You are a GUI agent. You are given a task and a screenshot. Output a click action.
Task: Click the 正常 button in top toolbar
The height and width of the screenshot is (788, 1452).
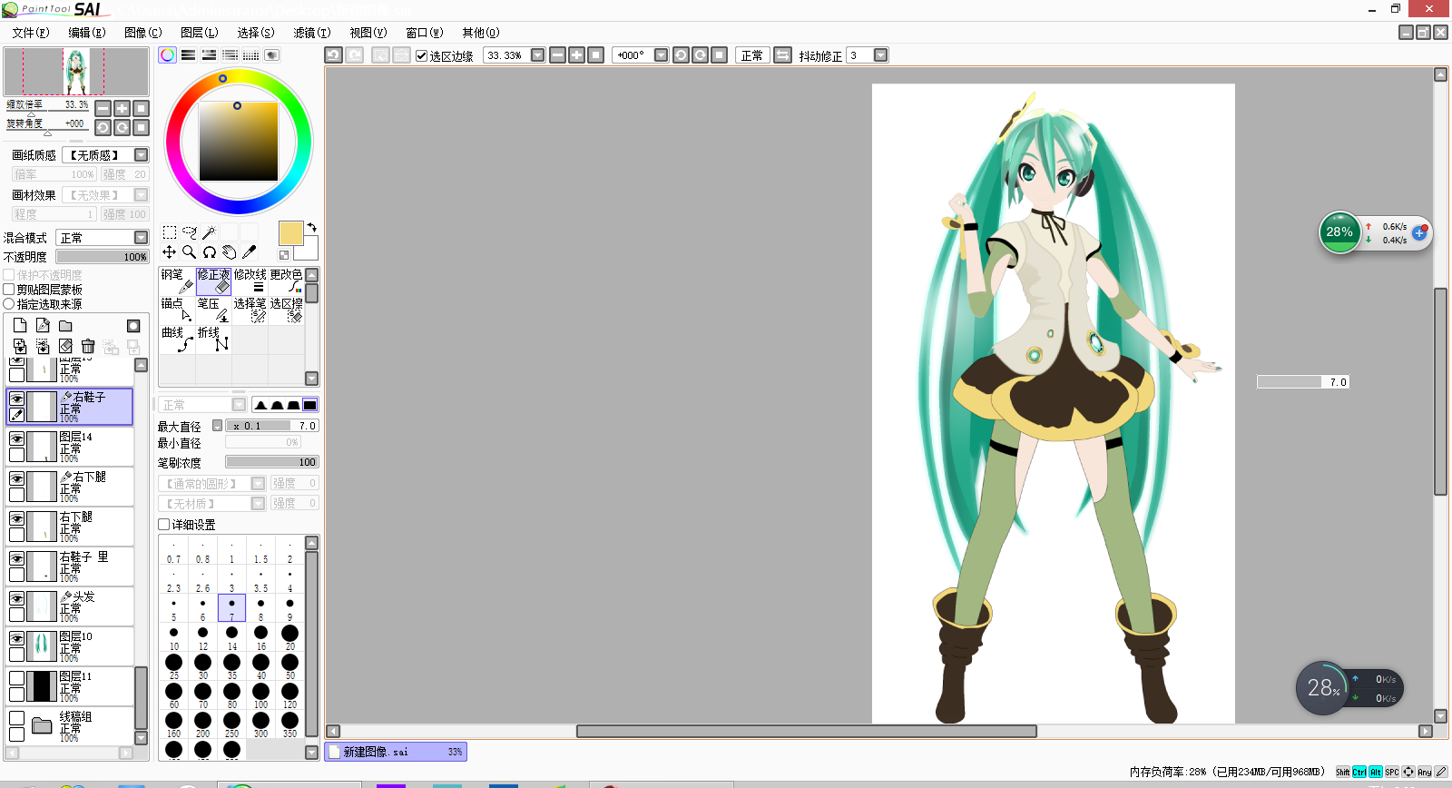[x=751, y=55]
